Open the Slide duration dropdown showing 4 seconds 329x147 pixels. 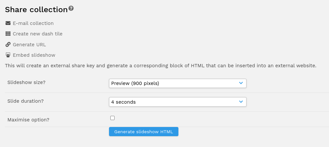click(x=177, y=102)
